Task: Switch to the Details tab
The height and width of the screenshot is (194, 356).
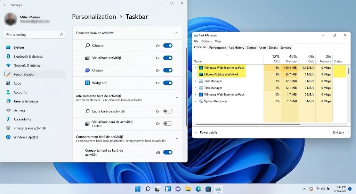Action: coord(273,48)
